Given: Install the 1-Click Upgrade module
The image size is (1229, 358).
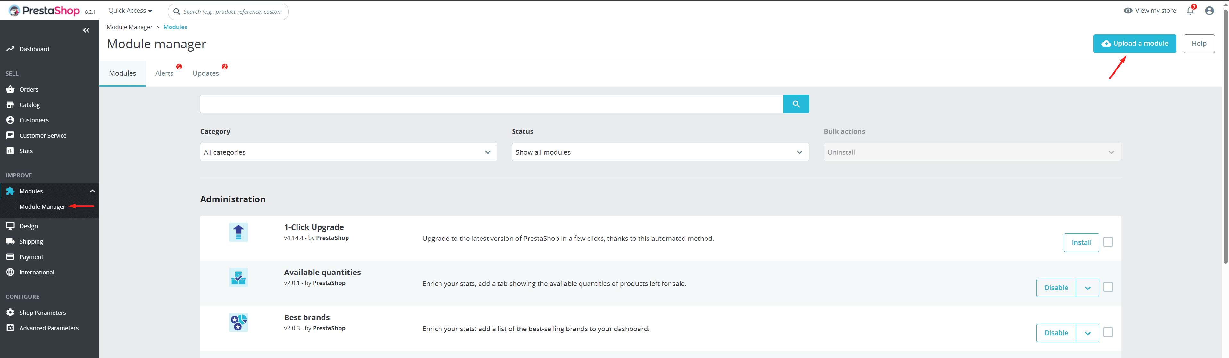Looking at the screenshot, I should [1081, 242].
